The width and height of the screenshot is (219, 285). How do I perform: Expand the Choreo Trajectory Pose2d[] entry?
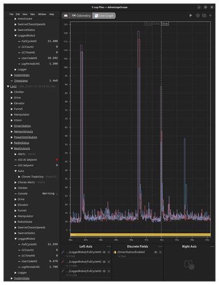pyautogui.click(x=19, y=177)
